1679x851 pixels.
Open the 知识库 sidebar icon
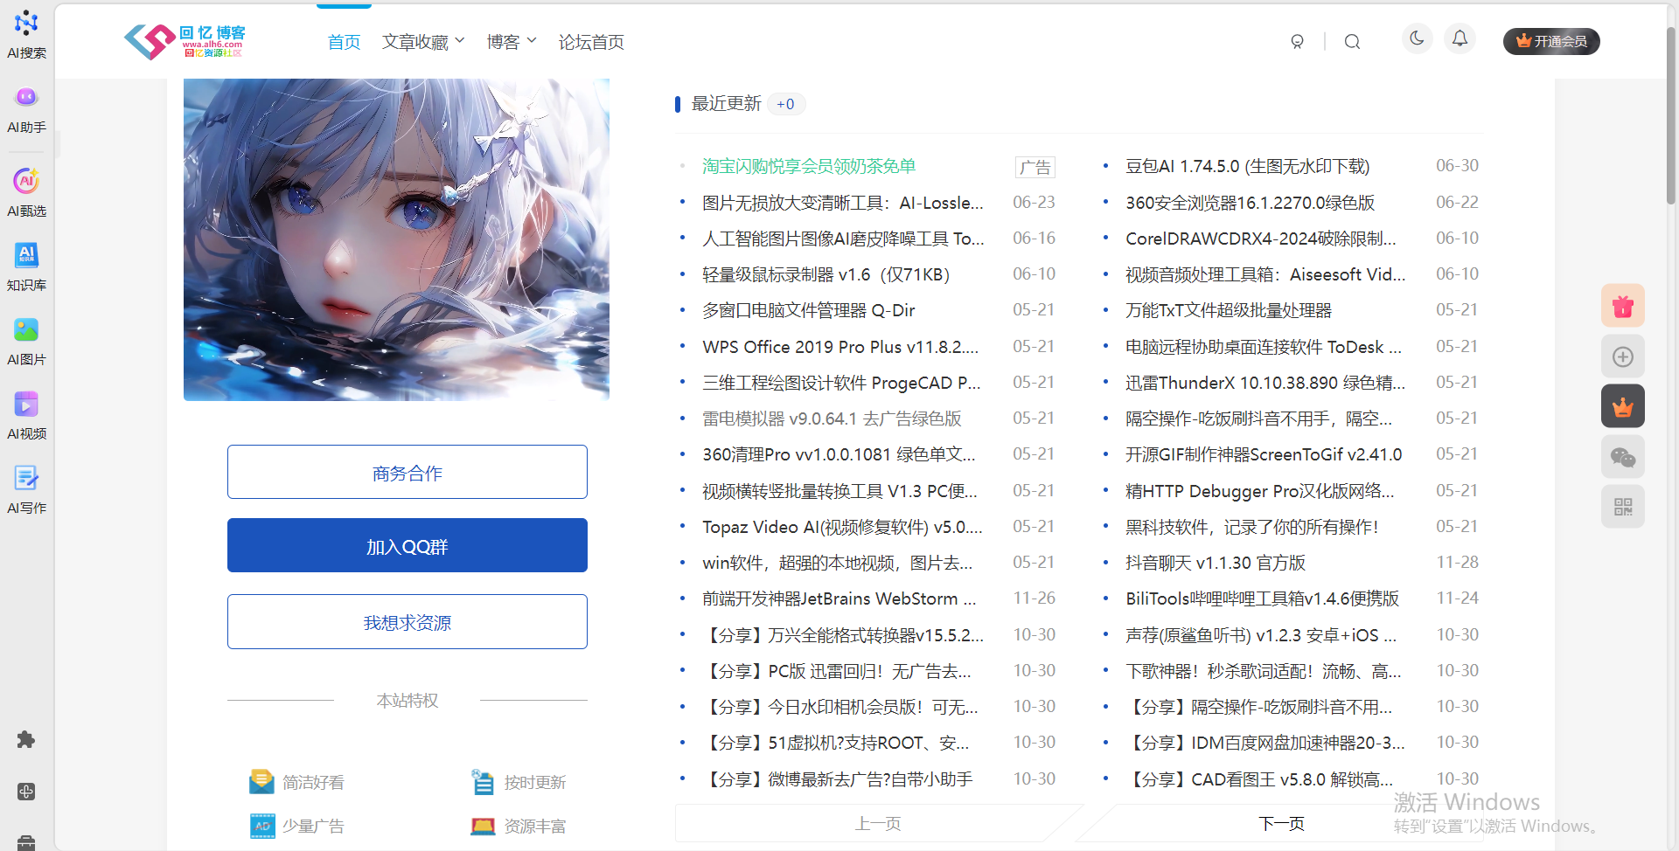click(x=26, y=266)
